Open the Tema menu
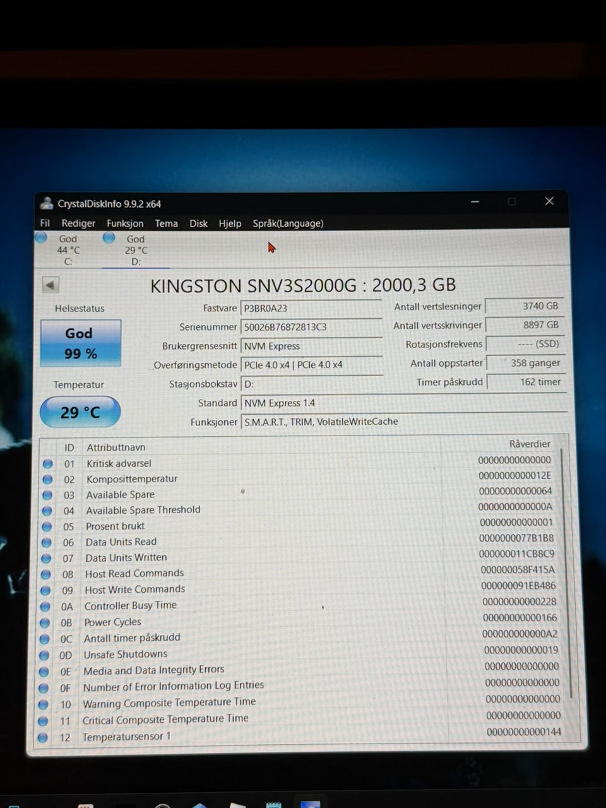The height and width of the screenshot is (808, 606). [x=166, y=223]
